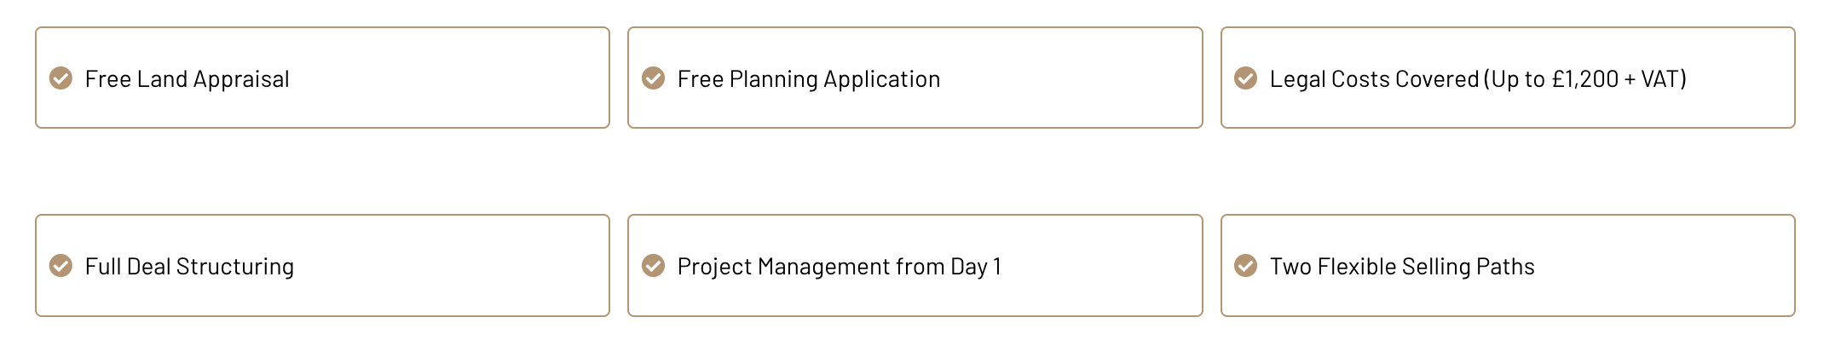The width and height of the screenshot is (1841, 346).
Task: Click the checkmark icon beside Free Land Appraisal
Action: [61, 78]
